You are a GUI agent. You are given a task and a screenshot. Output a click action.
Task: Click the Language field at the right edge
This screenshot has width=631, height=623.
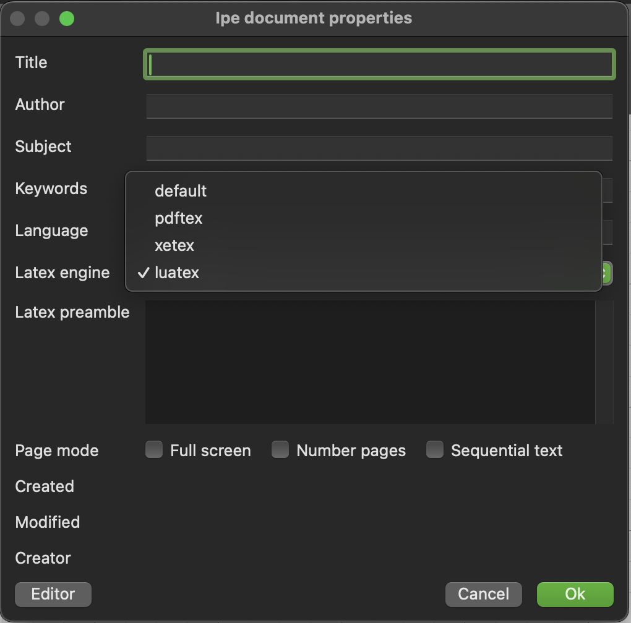608,232
